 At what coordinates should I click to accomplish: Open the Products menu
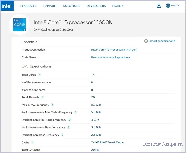(x=28, y=6)
